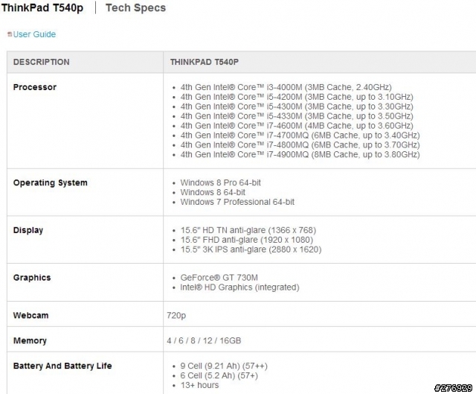Click the THINKPAD T540P column header
476x394 pixels.
pyautogui.click(x=205, y=62)
